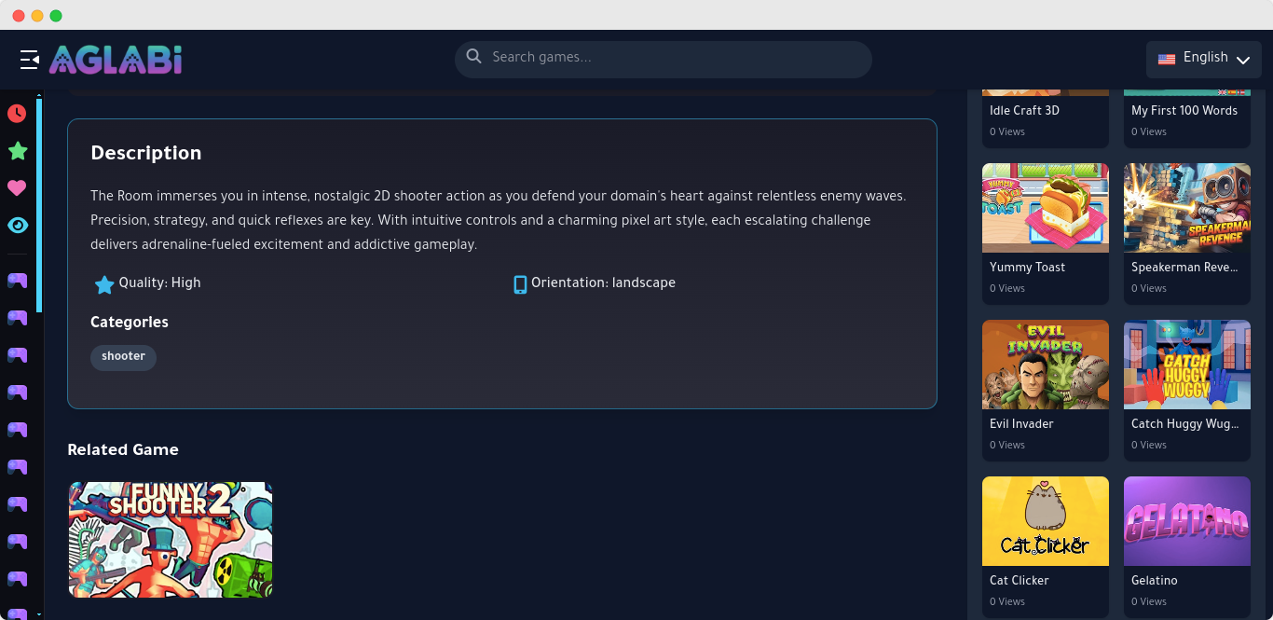Click the search magnifier icon
The height and width of the screenshot is (620, 1273).
(x=473, y=57)
